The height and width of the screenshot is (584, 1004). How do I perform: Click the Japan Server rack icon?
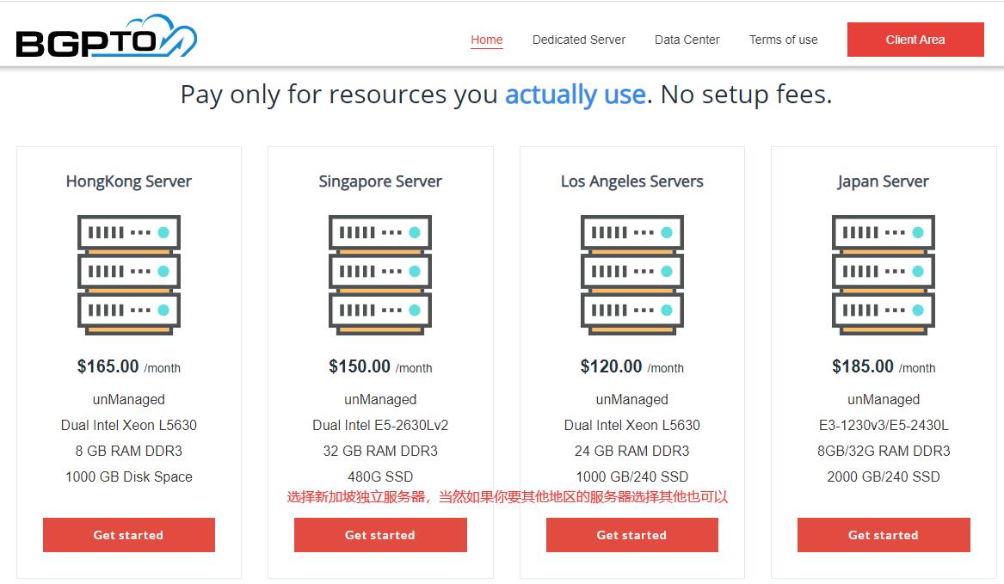point(883,274)
